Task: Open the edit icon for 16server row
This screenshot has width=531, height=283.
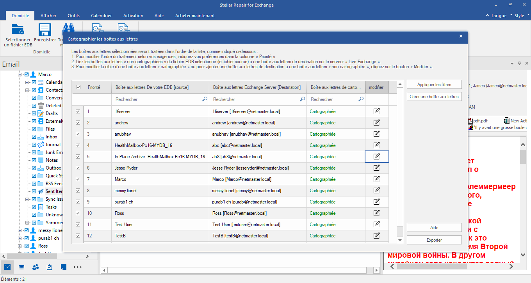Action: point(377,111)
